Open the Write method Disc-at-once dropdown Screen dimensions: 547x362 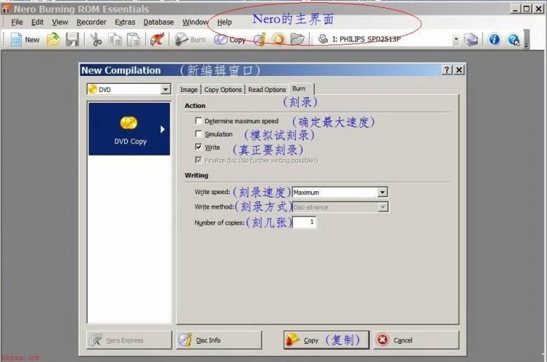[x=383, y=207]
